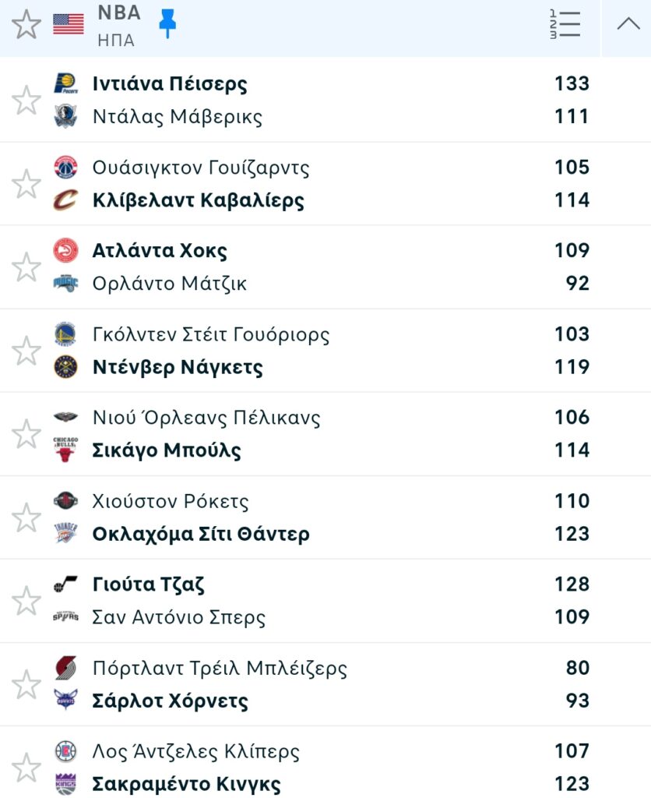
Task: Toggle favorite star for Warriors vs Nuggets
Action: tap(26, 351)
